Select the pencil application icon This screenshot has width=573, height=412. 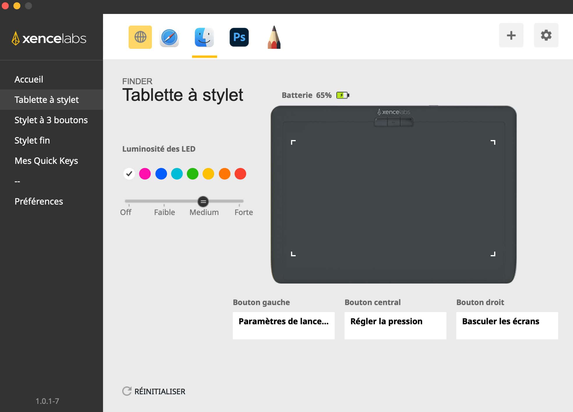274,37
